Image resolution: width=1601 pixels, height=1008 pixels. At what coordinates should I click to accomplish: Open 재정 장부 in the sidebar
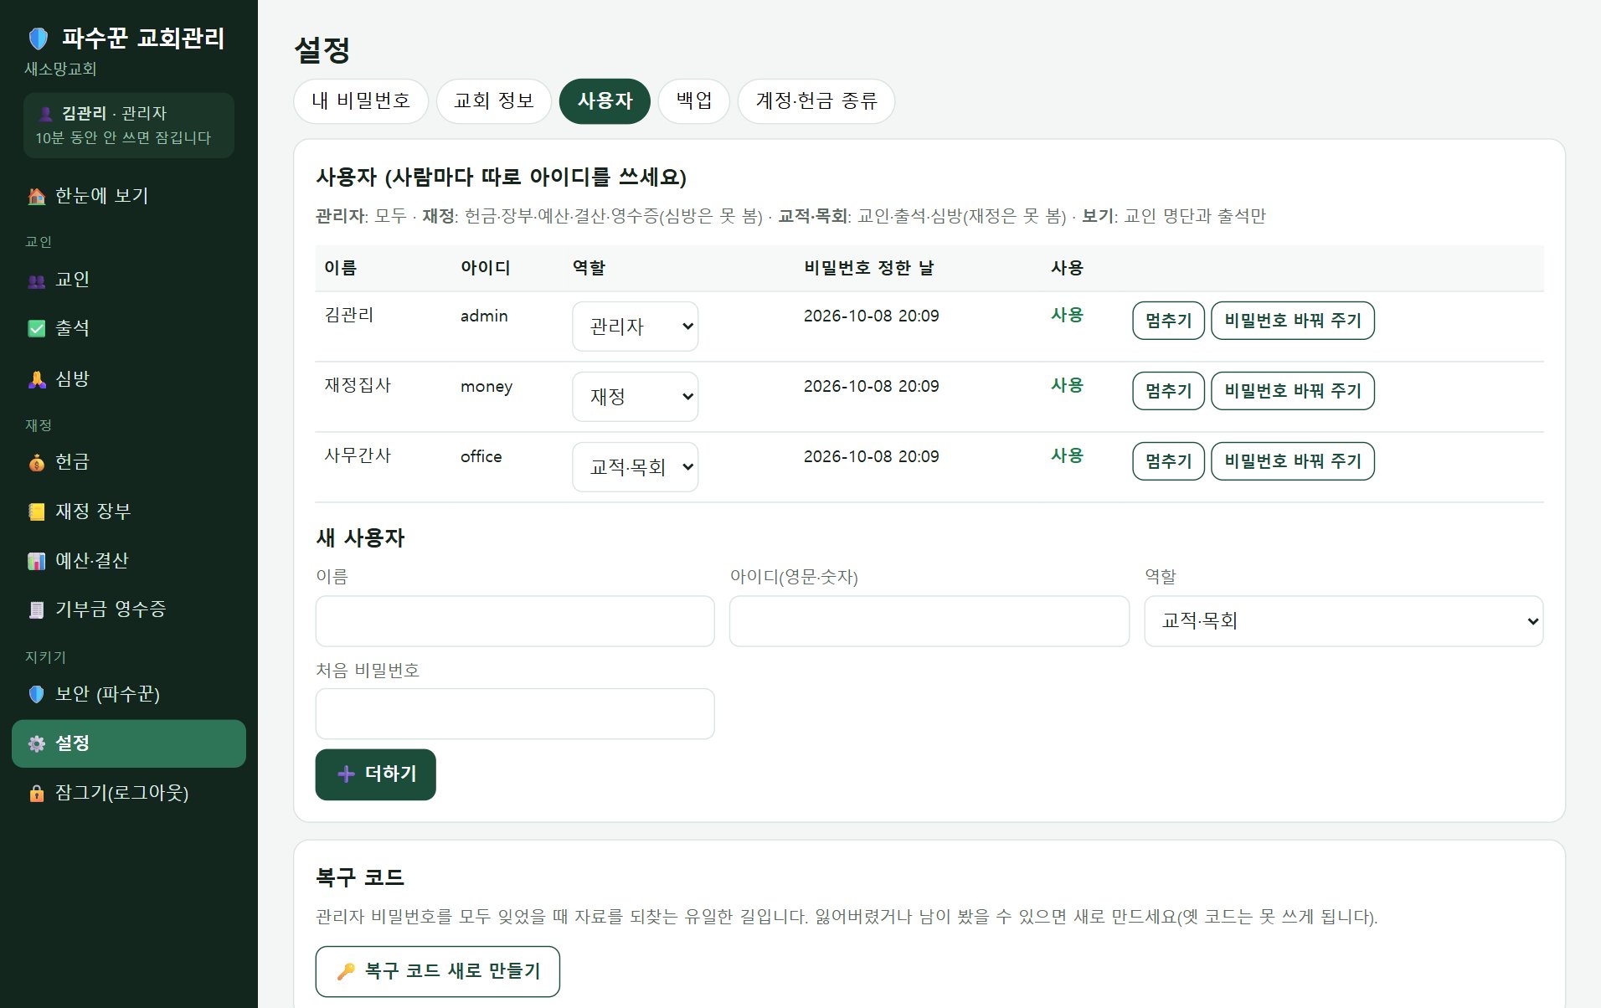tap(129, 512)
